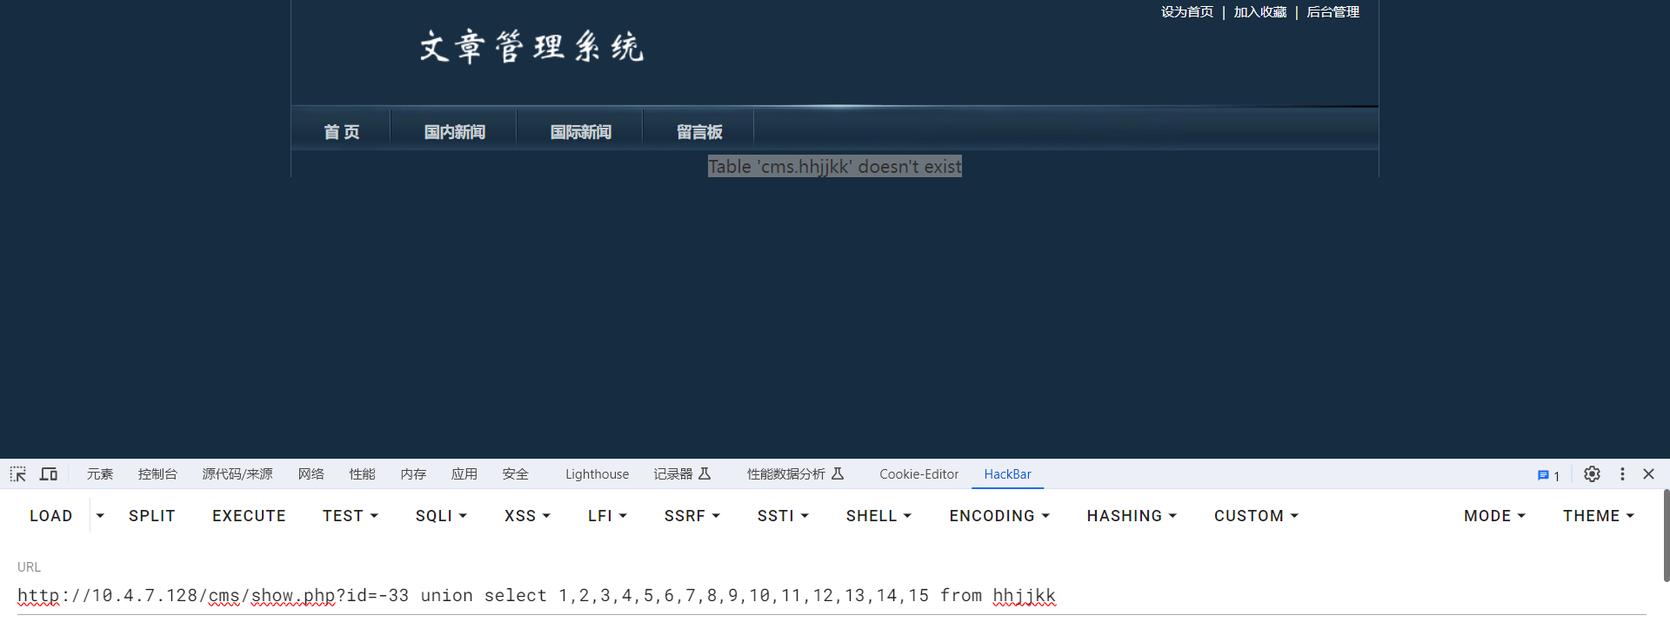Open DevTools settings gear icon
1670x622 pixels.
click(1592, 474)
